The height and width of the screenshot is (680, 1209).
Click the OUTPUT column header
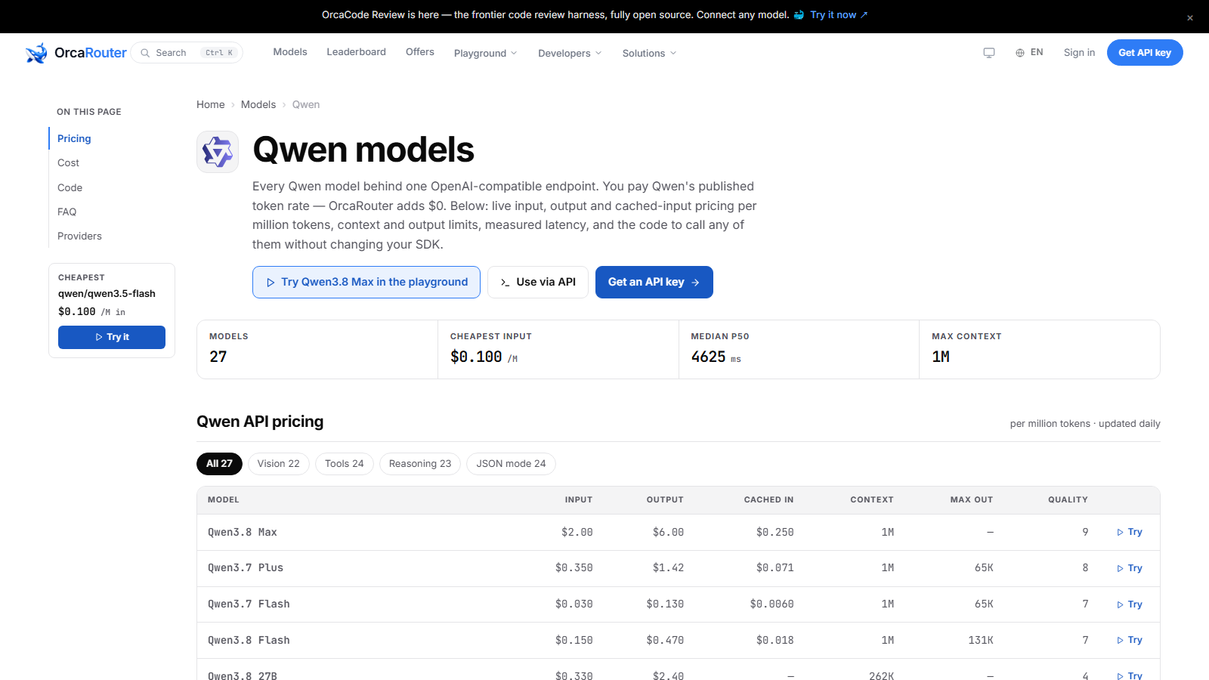click(x=665, y=500)
